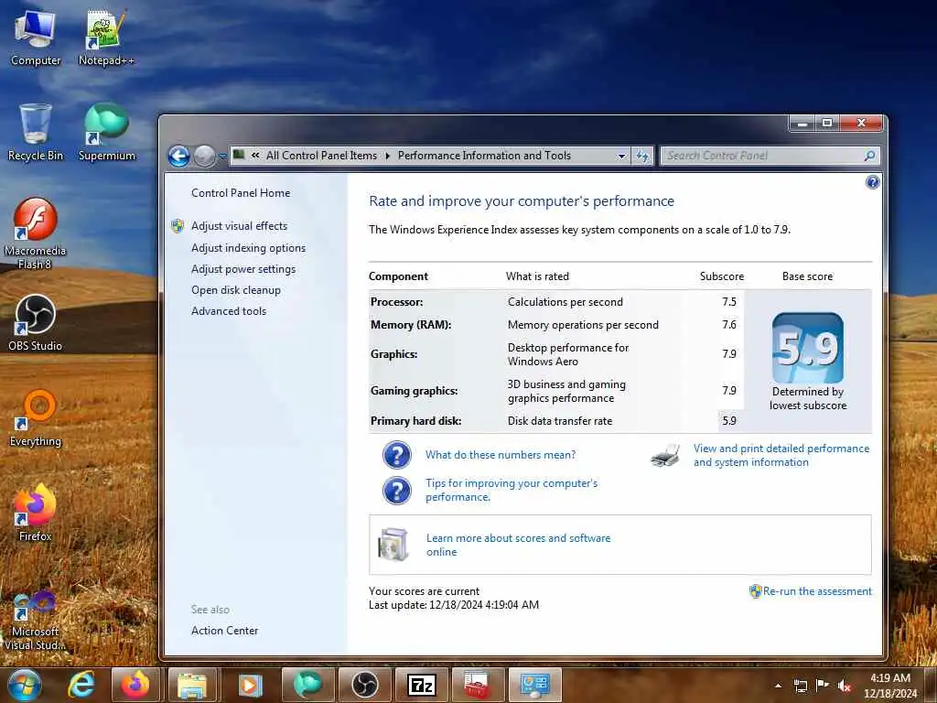
Task: Open the help question mark icon
Action: [872, 182]
